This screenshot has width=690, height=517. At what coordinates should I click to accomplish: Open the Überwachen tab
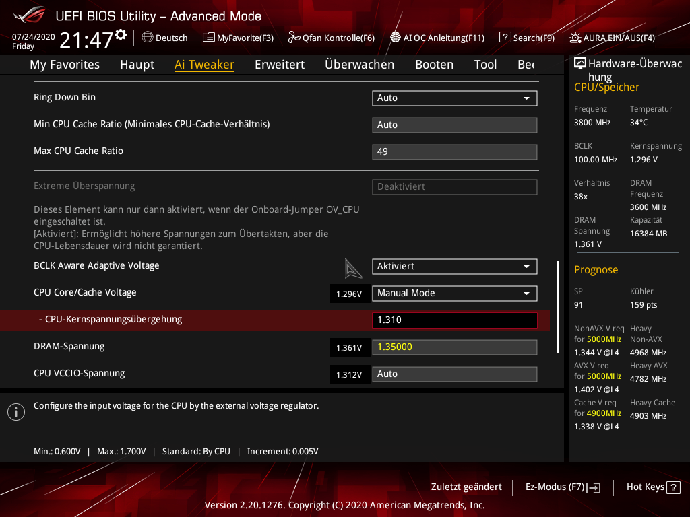(x=360, y=65)
